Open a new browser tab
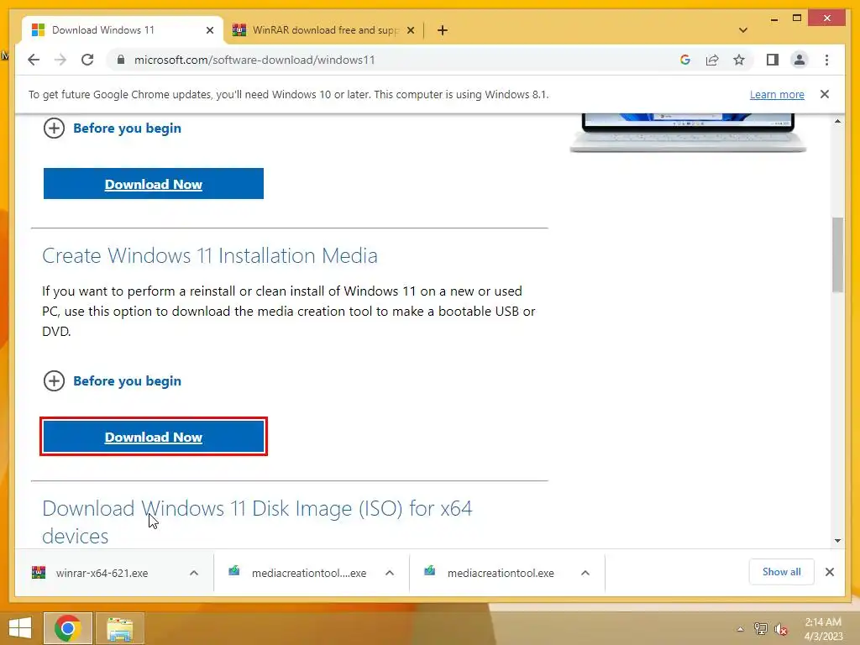The width and height of the screenshot is (860, 645). point(443,30)
